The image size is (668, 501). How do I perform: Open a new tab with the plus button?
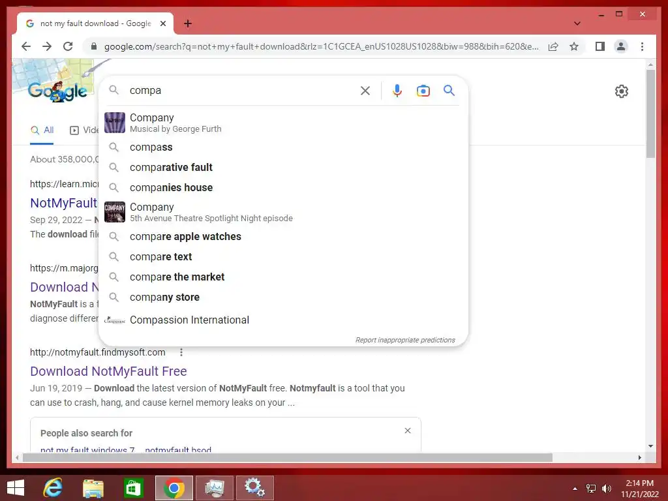click(x=188, y=23)
